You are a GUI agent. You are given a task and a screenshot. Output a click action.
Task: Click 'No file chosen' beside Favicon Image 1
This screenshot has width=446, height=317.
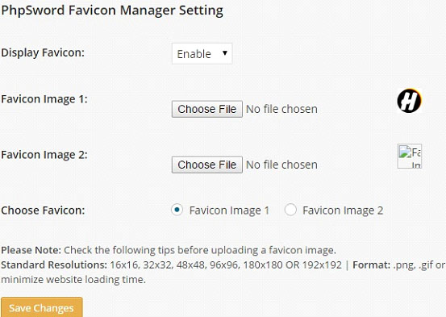coord(281,109)
